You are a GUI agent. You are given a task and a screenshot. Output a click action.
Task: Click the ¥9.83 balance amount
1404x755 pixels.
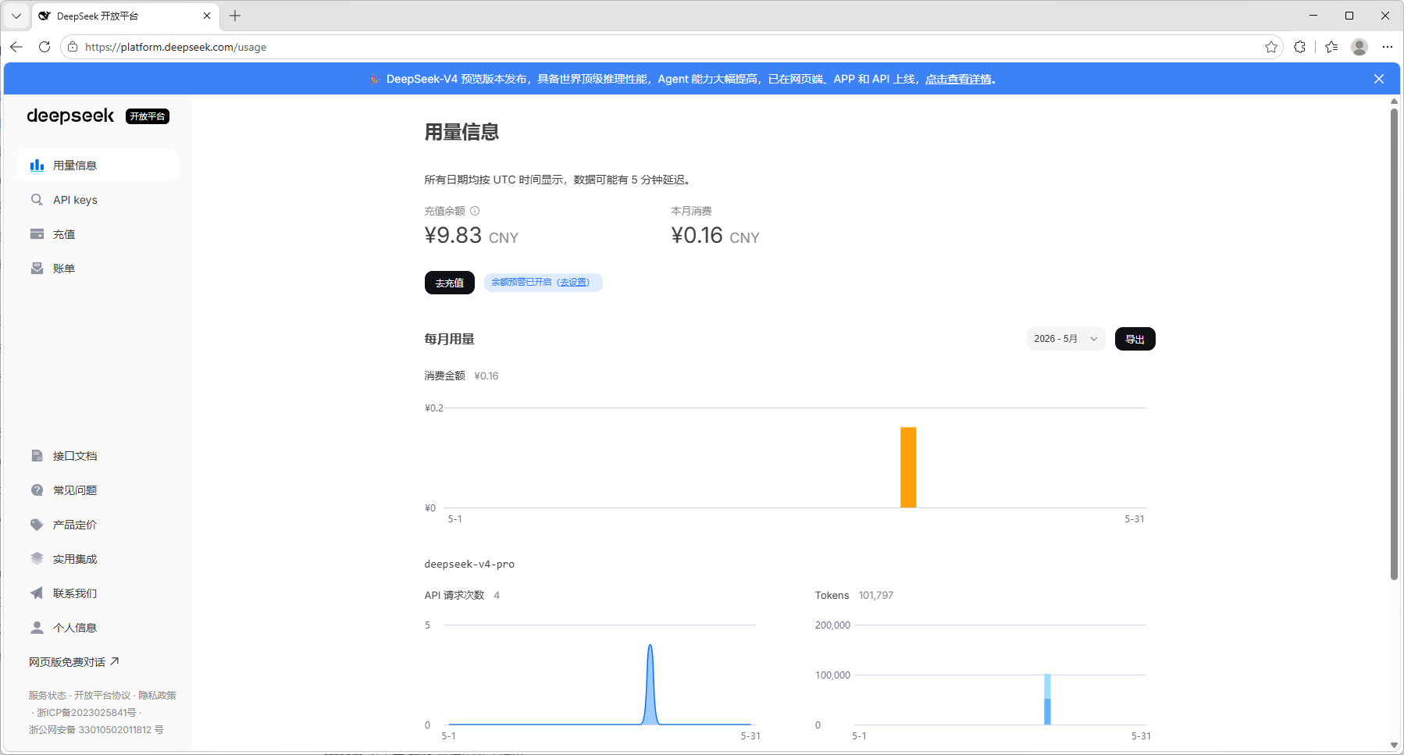[453, 235]
